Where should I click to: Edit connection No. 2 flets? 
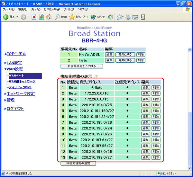pos(109,60)
